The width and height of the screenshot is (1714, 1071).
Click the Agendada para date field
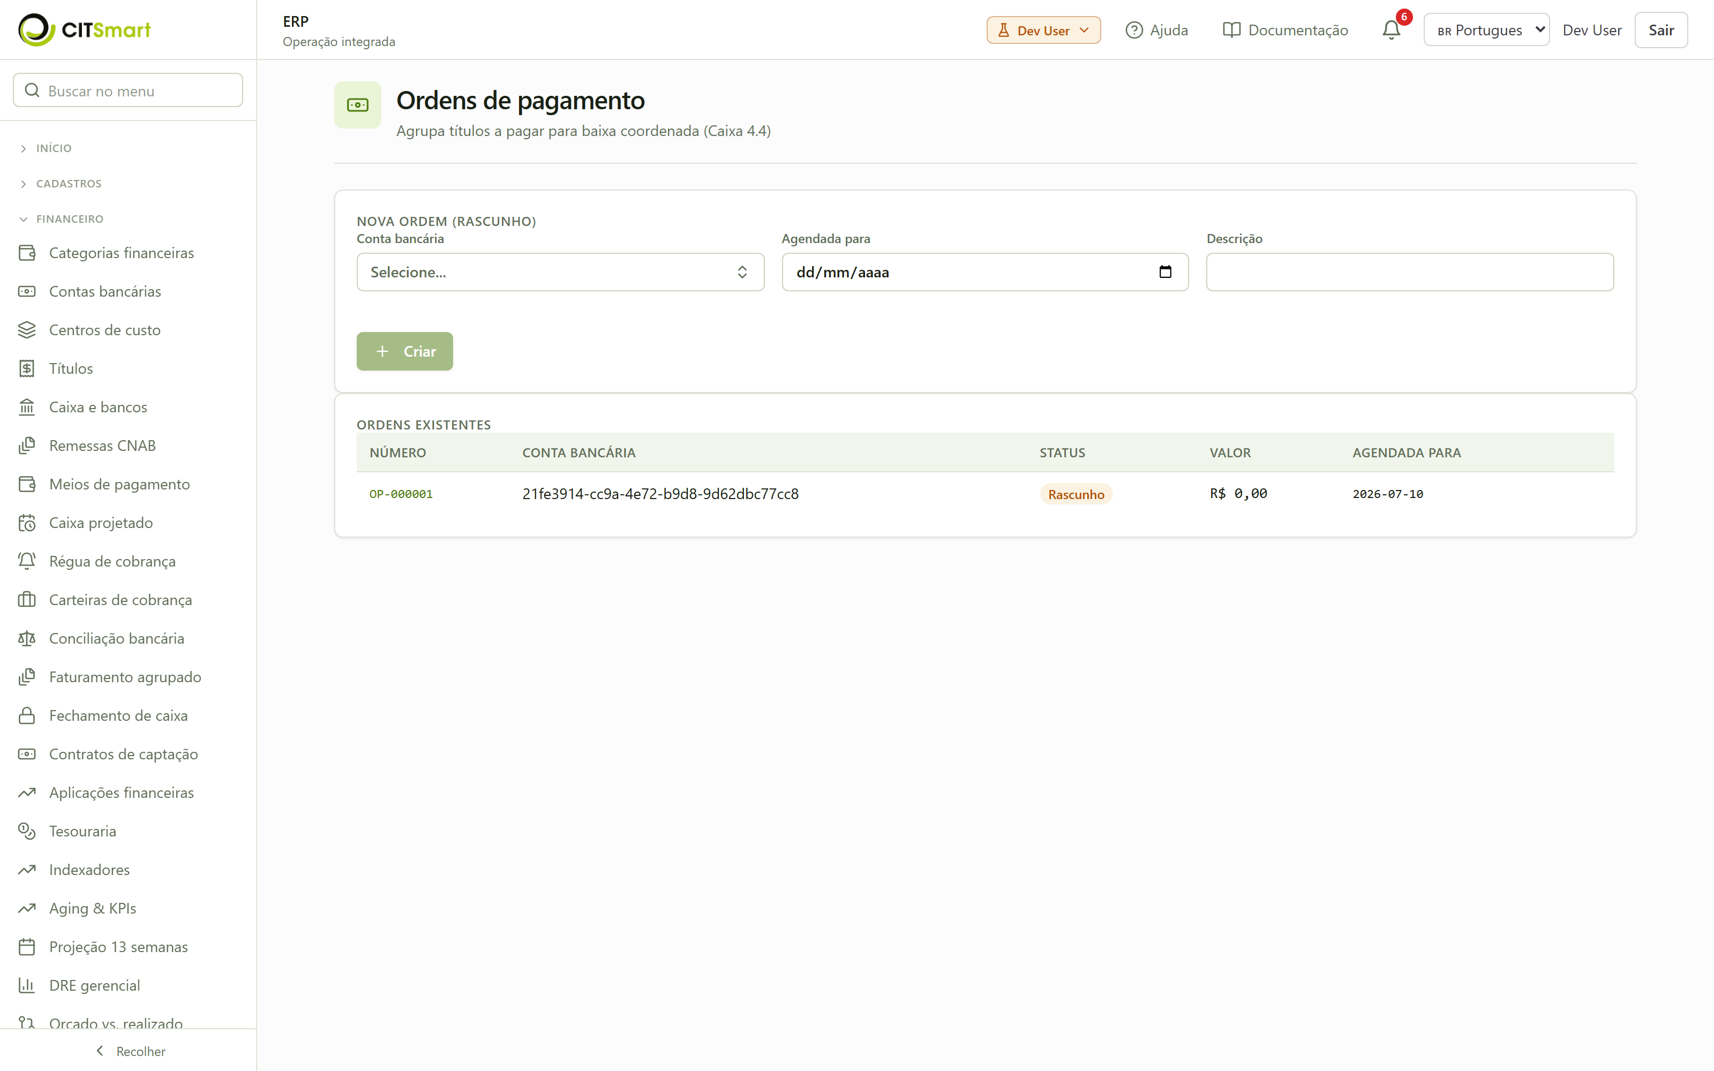pyautogui.click(x=984, y=272)
